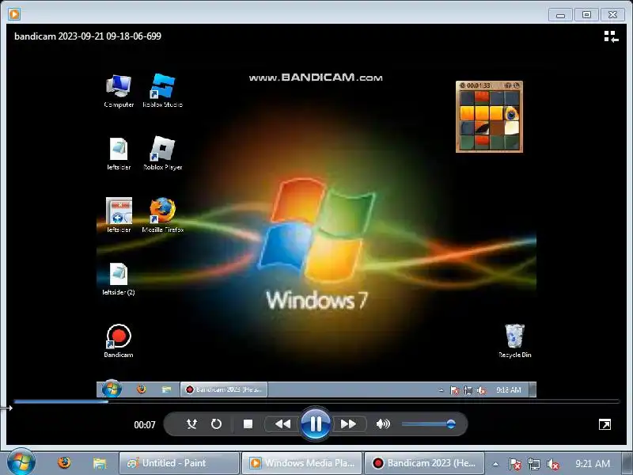Image resolution: width=633 pixels, height=475 pixels.
Task: Adjust the volume slider in the player
Action: 429,424
